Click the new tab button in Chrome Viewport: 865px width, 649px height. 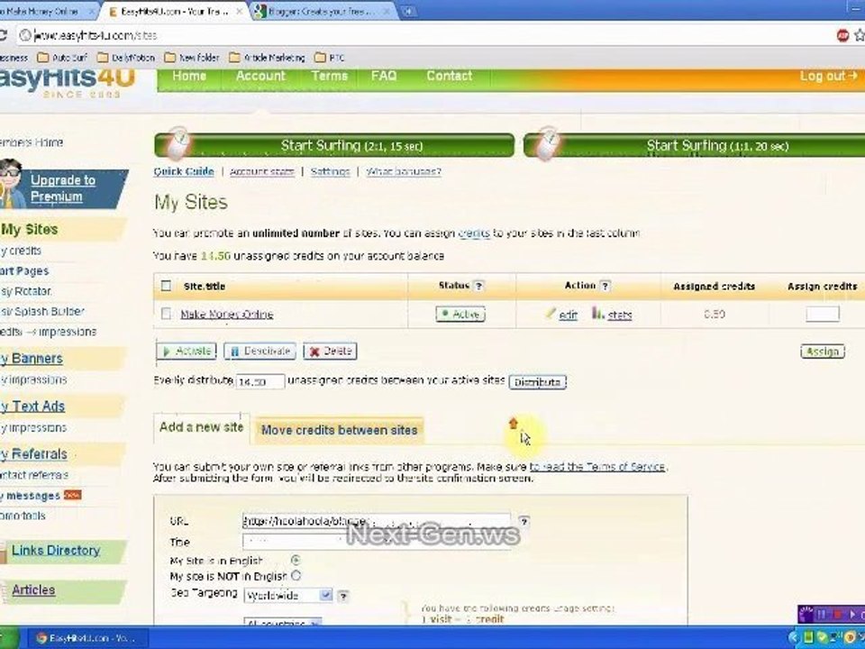coord(407,11)
